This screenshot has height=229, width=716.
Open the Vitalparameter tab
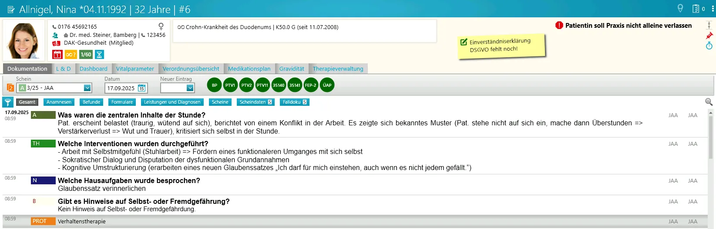[135, 69]
